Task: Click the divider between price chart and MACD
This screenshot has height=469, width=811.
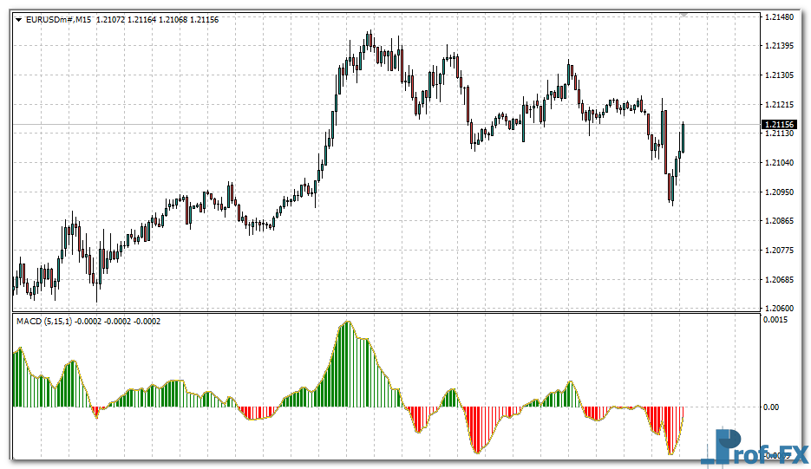Action: coord(386,313)
